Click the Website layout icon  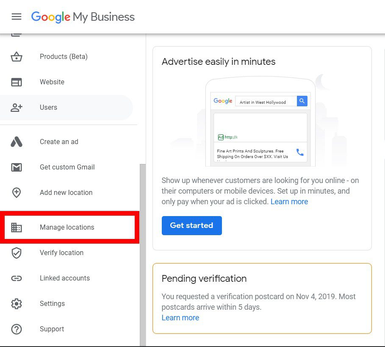coord(17,82)
